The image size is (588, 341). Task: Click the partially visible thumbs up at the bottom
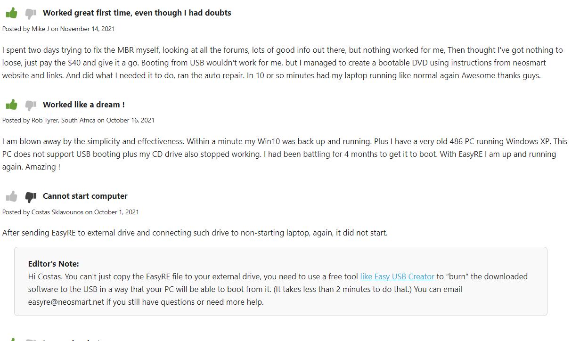[12, 339]
